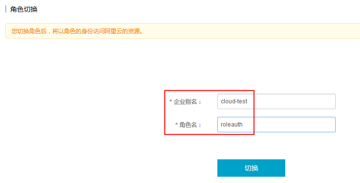
Task: Click the required asterisk before 企业别名
Action: click(171, 101)
